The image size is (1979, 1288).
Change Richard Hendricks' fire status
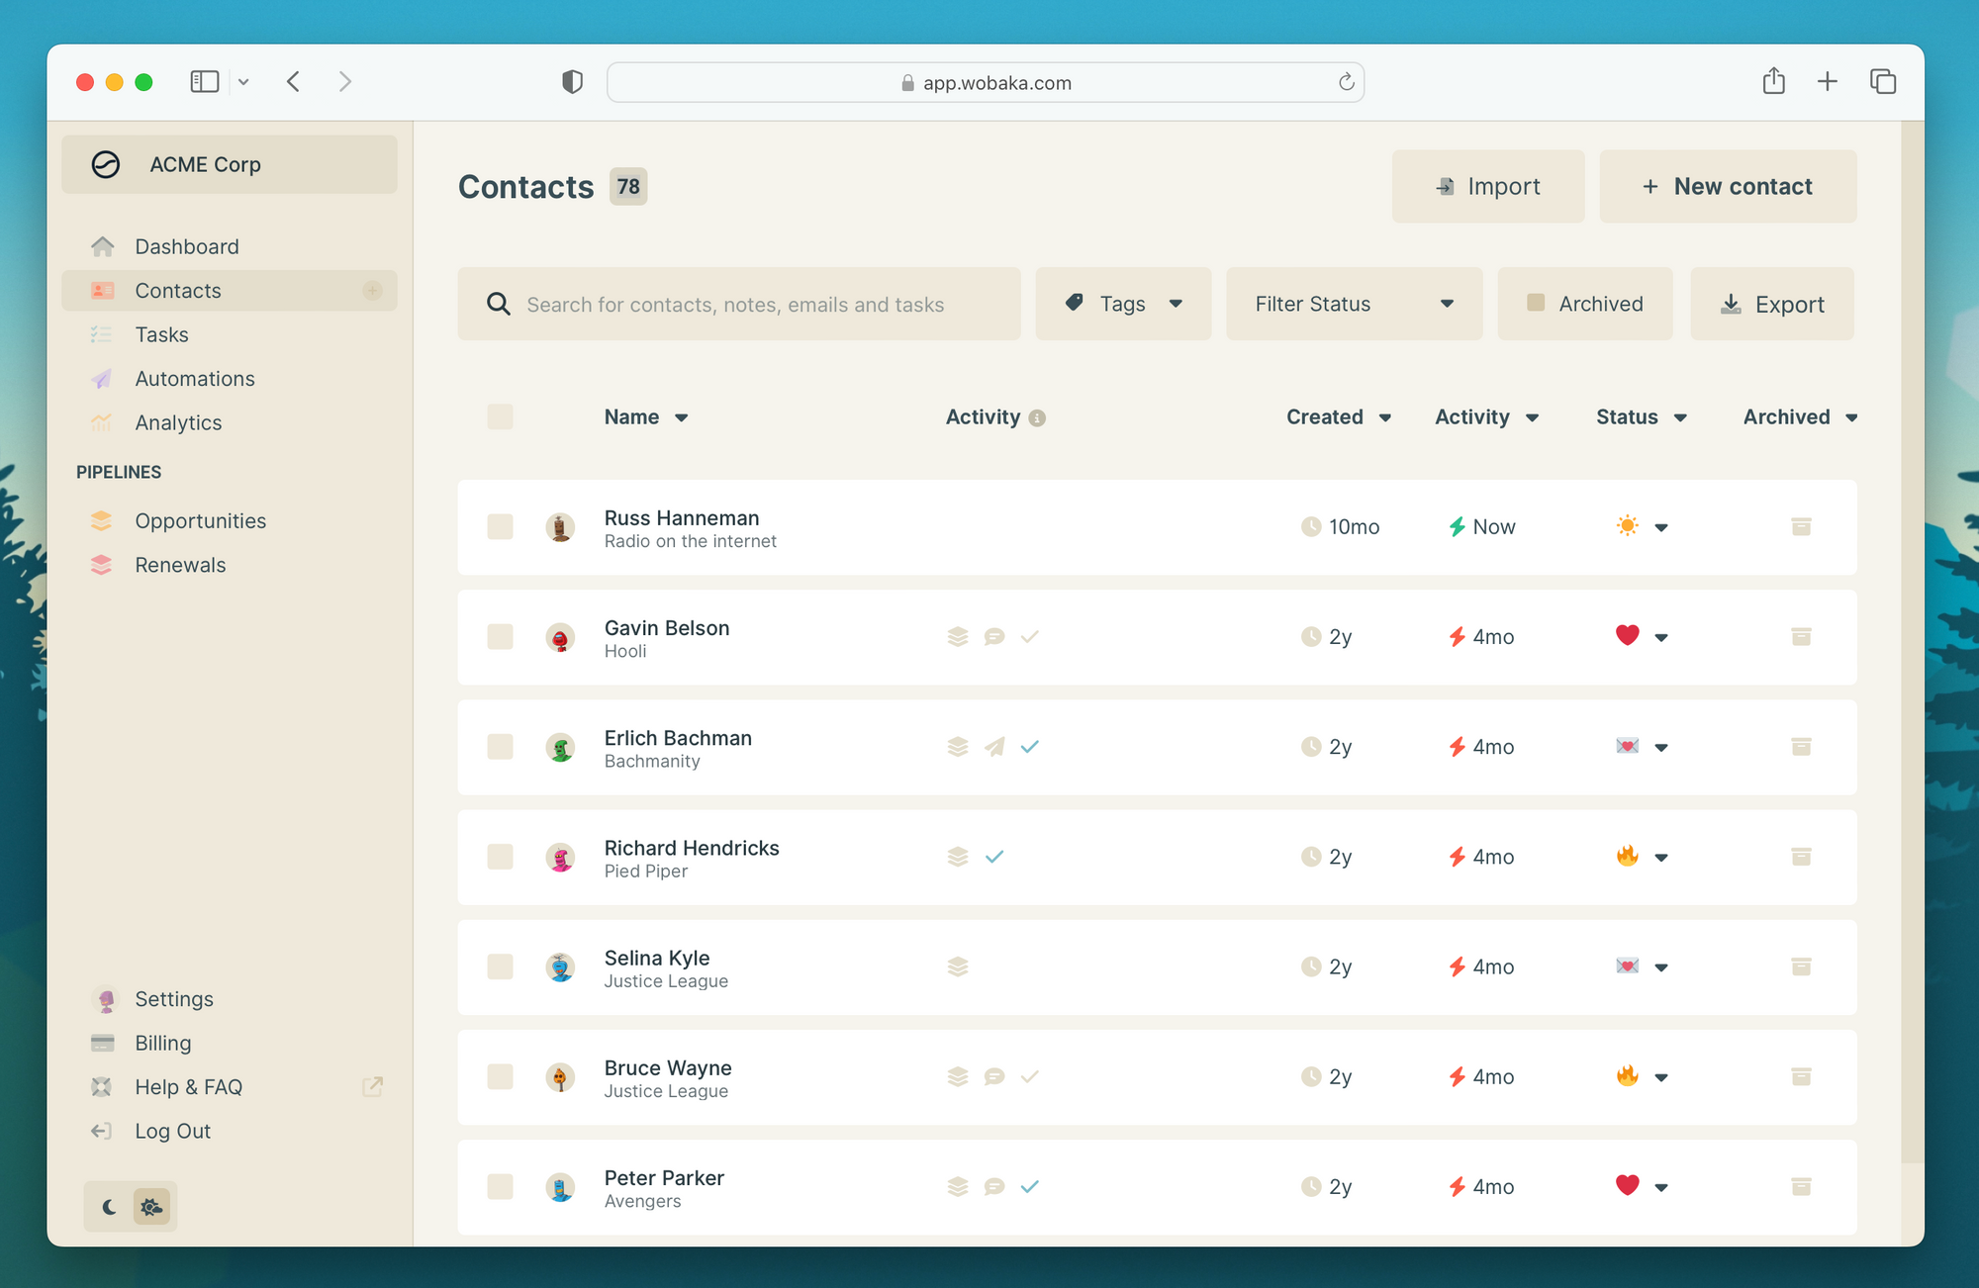tap(1642, 857)
